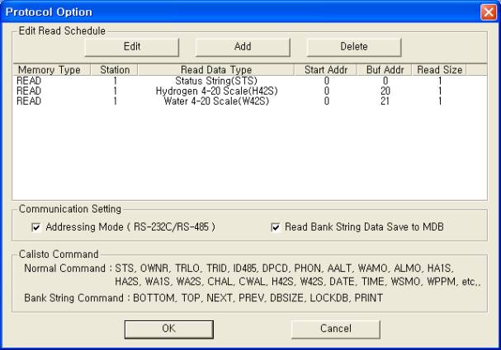Click Buf Addr value 20 in Hydrogen row
501x350 pixels.
coord(384,91)
